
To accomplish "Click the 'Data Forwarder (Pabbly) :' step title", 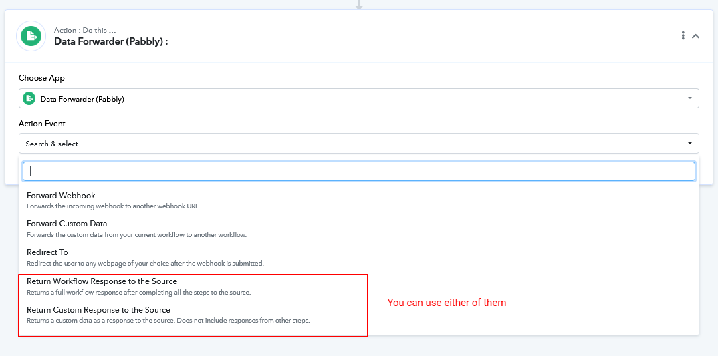I will [111, 41].
